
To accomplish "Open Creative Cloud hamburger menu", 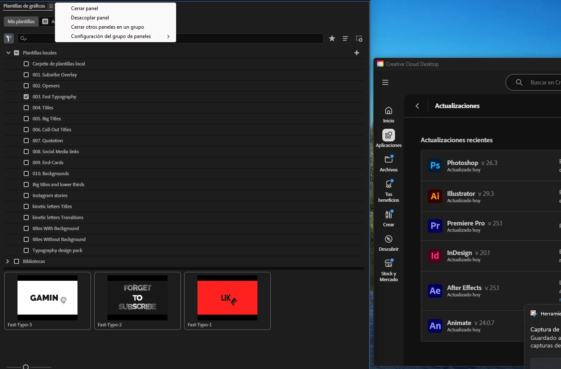I will pyautogui.click(x=385, y=82).
